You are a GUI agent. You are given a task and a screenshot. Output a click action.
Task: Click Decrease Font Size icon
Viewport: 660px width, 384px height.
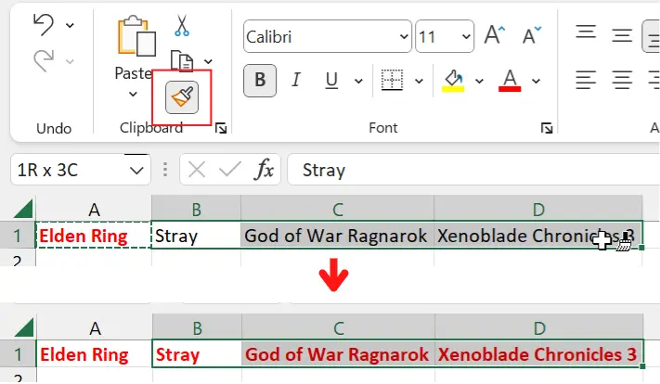coord(532,35)
